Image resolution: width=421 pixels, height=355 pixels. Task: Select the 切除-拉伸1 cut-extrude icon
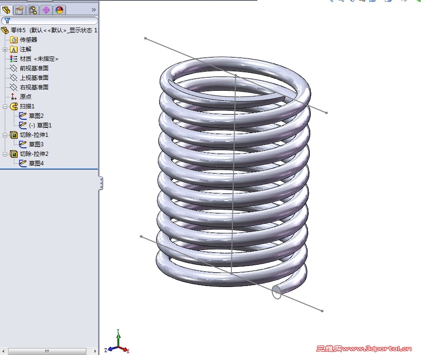tap(14, 135)
